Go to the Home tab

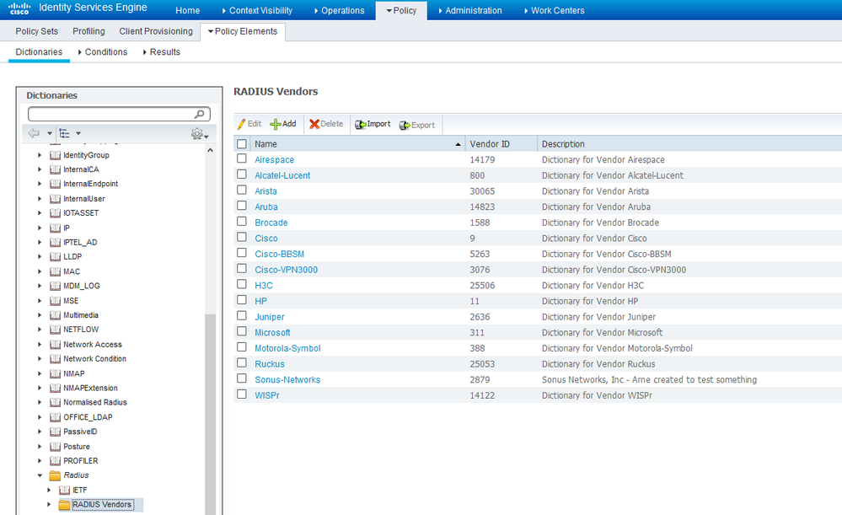coord(187,10)
